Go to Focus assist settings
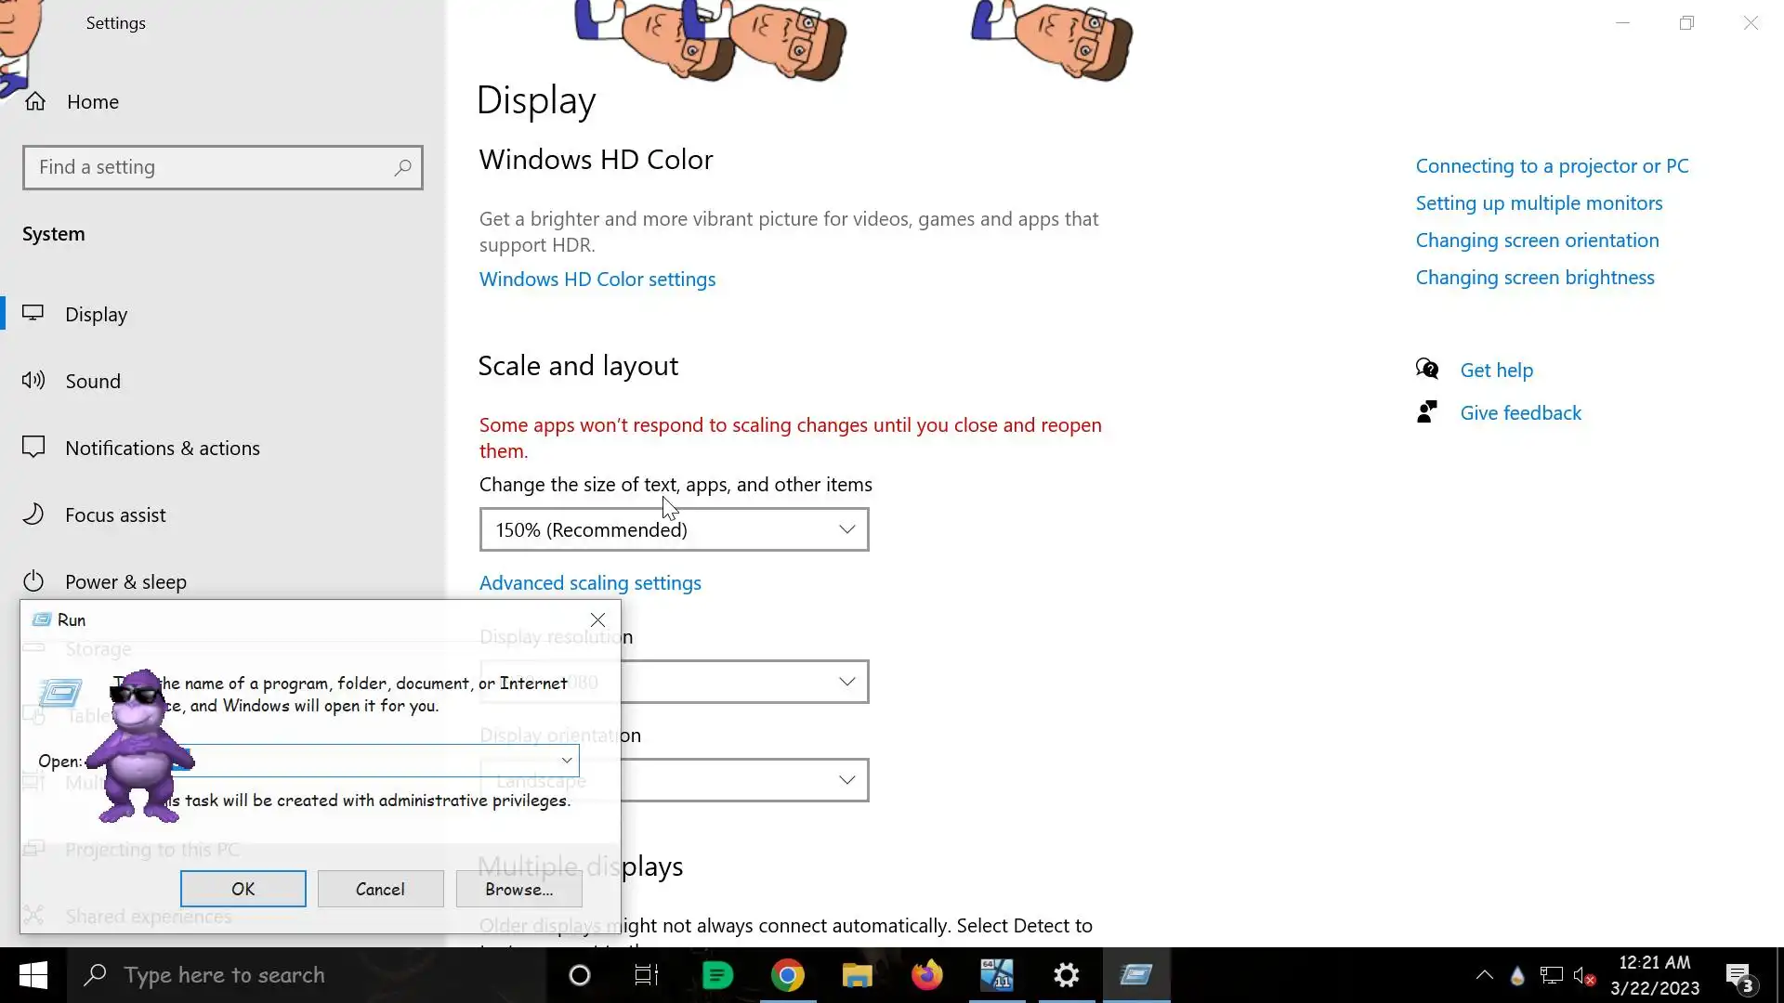The image size is (1784, 1003). click(115, 515)
